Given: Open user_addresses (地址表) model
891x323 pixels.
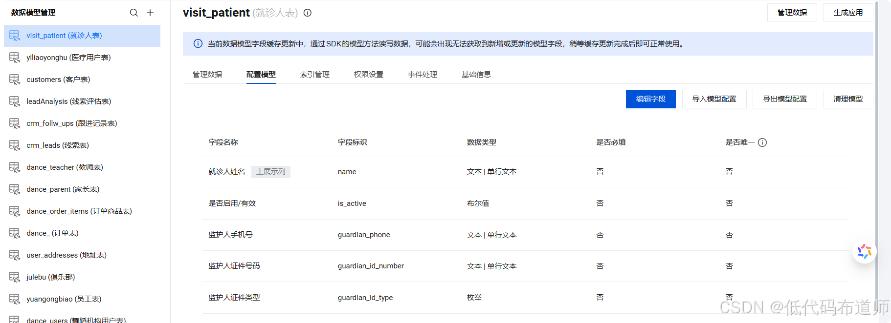Looking at the screenshot, I should (x=82, y=255).
